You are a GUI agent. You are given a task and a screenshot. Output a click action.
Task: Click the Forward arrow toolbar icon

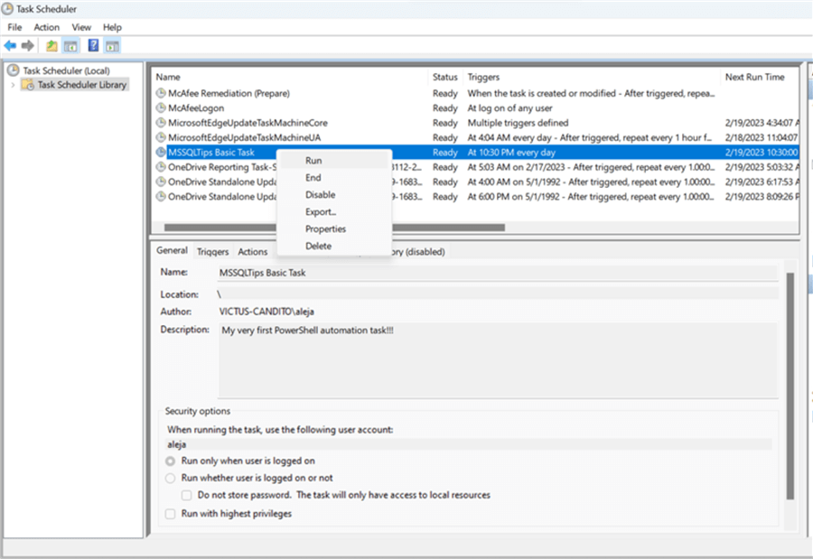28,45
